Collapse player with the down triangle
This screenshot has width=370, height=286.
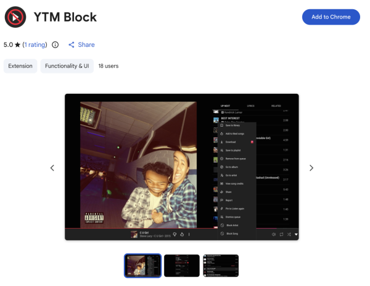296,235
